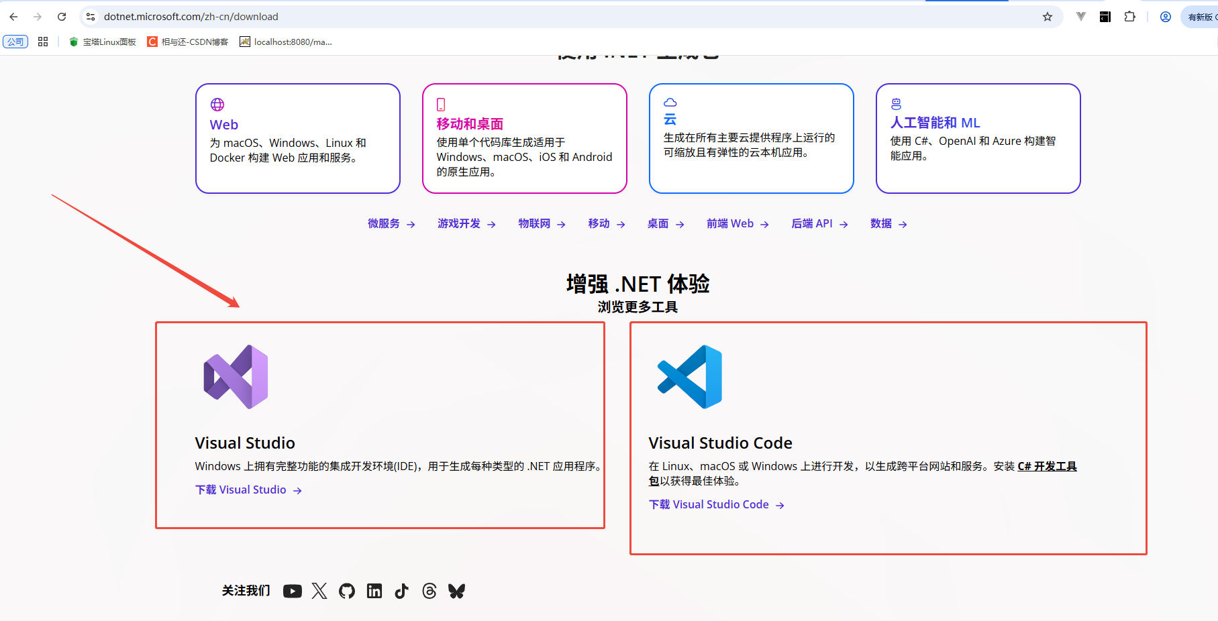Open the 云 cloud card
Image resolution: width=1218 pixels, height=621 pixels.
(752, 138)
